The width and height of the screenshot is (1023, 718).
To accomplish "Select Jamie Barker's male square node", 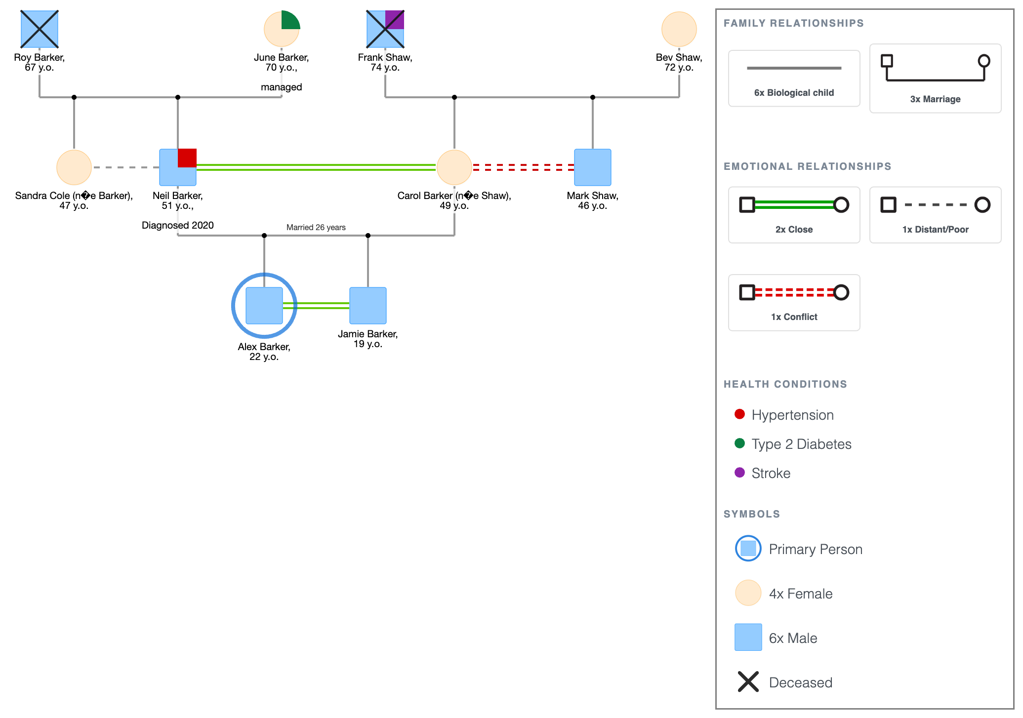I will [x=368, y=306].
